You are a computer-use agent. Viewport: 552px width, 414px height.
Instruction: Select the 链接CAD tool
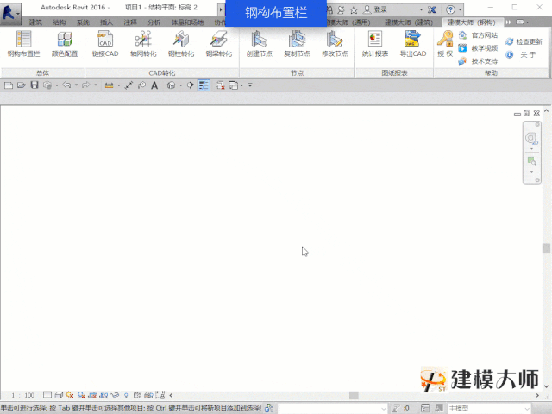tap(105, 44)
